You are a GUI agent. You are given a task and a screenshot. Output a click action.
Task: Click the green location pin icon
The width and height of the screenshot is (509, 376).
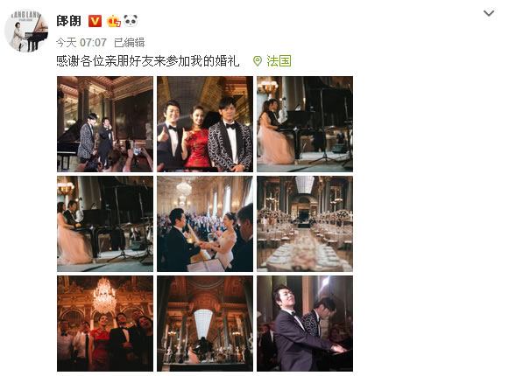tap(258, 61)
